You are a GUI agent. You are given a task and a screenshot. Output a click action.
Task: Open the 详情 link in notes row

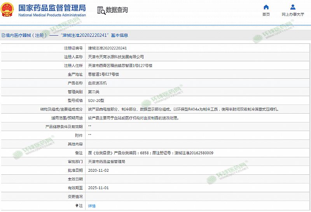click(x=92, y=206)
